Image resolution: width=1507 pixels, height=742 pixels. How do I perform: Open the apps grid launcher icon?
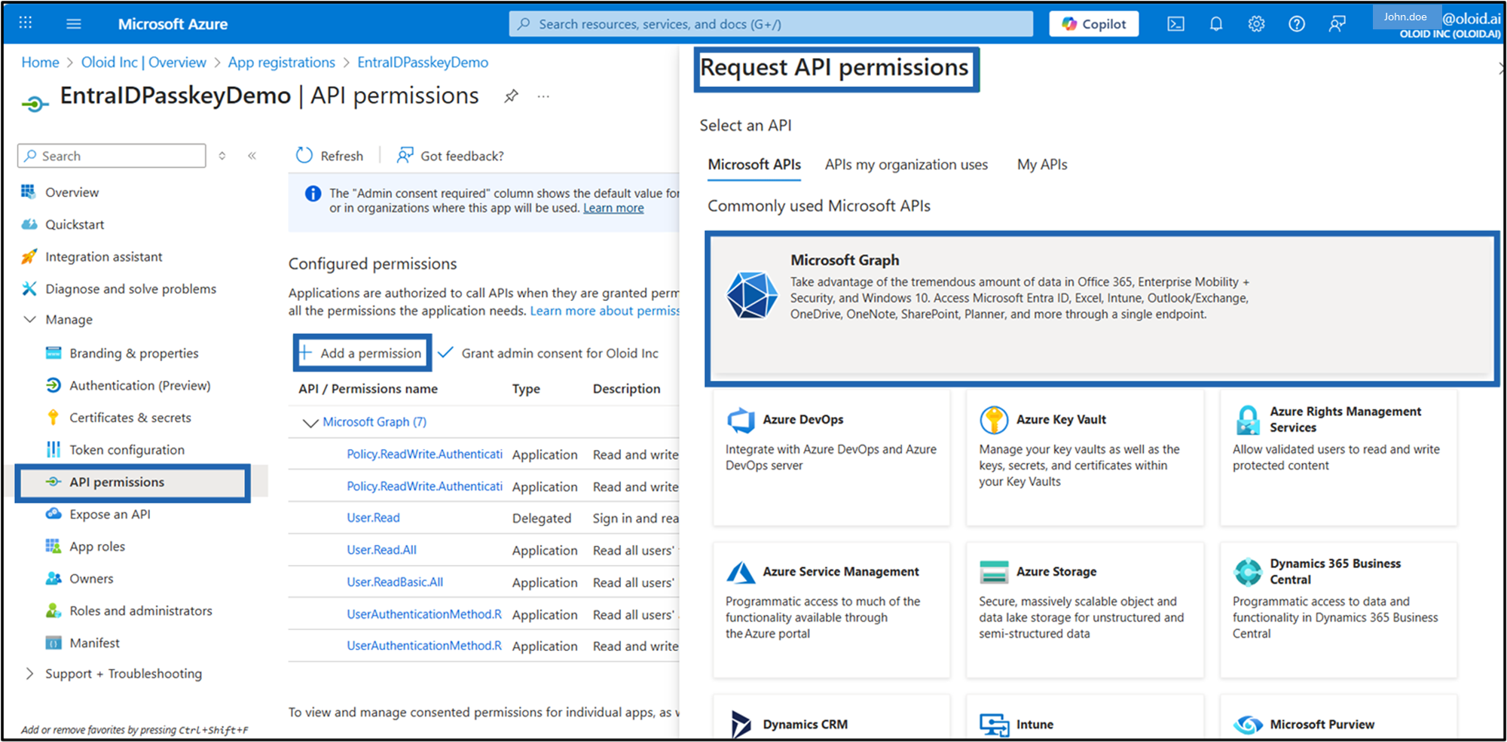coord(26,23)
